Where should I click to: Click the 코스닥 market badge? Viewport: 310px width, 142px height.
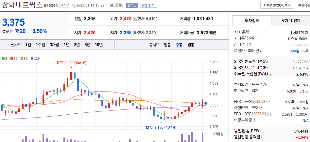click(x=64, y=5)
